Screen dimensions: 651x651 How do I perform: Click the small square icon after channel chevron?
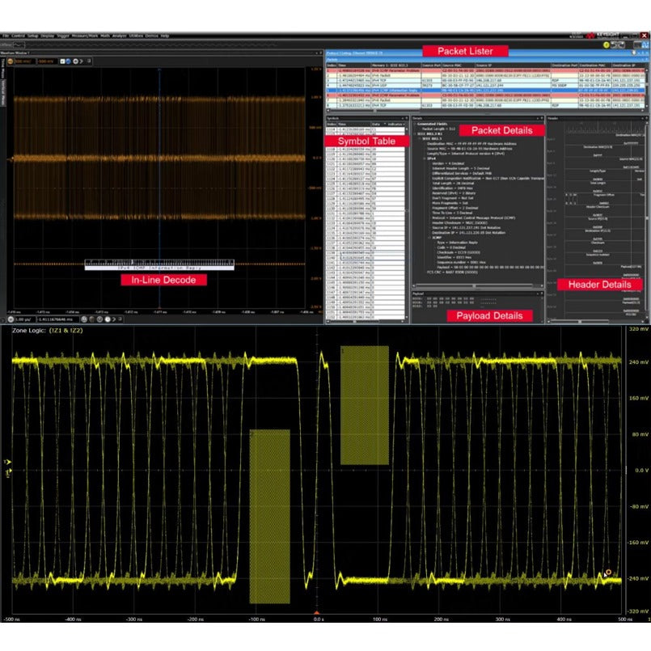tap(89, 61)
